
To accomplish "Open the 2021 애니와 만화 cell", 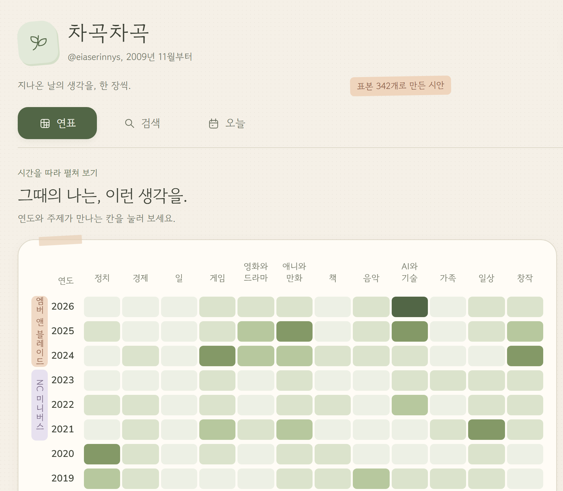I will tap(294, 430).
